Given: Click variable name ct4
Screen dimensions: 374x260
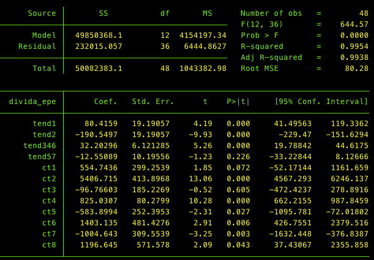Looking at the screenshot, I should click(49, 201).
